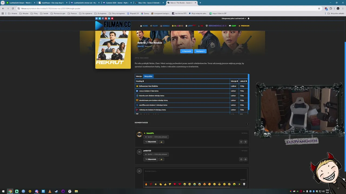The height and width of the screenshot is (194, 346).
Task: Open the Google social icon in the site header
Action: 106,19
